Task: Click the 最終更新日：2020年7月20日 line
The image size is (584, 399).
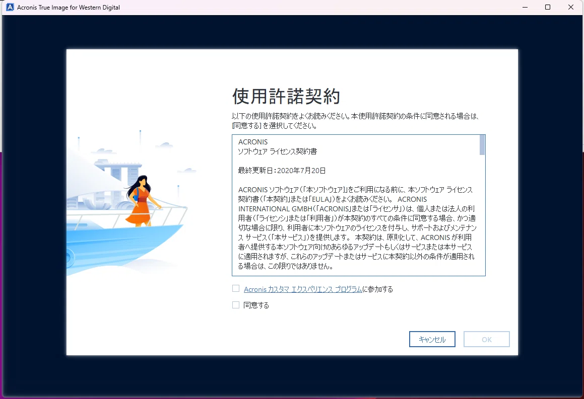Action: click(282, 171)
